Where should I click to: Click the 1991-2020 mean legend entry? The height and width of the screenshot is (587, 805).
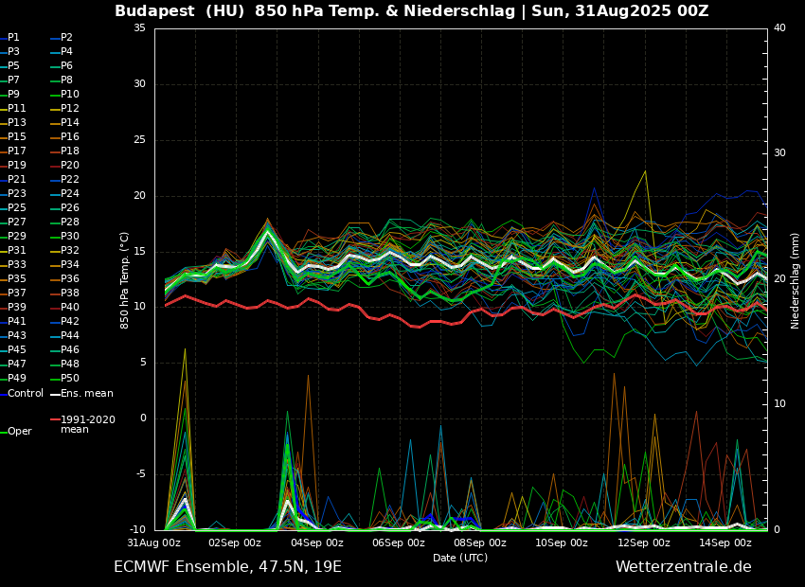tap(87, 424)
